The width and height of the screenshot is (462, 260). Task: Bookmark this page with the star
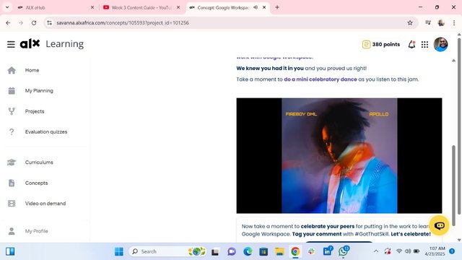click(x=410, y=22)
